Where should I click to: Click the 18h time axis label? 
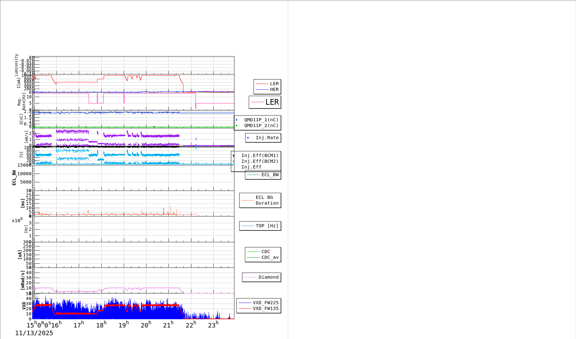(x=101, y=325)
